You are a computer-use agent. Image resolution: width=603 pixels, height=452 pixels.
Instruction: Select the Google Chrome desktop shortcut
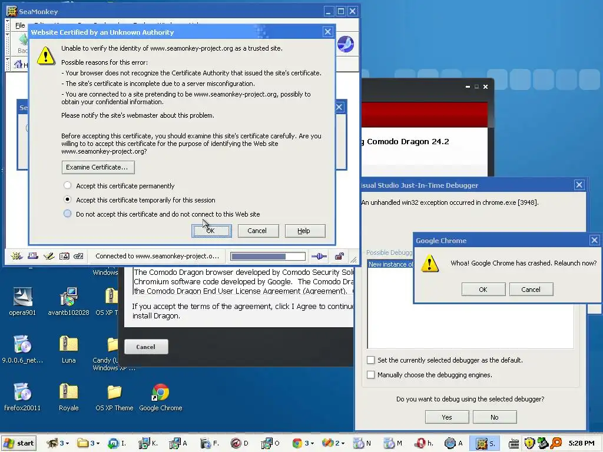click(x=160, y=397)
